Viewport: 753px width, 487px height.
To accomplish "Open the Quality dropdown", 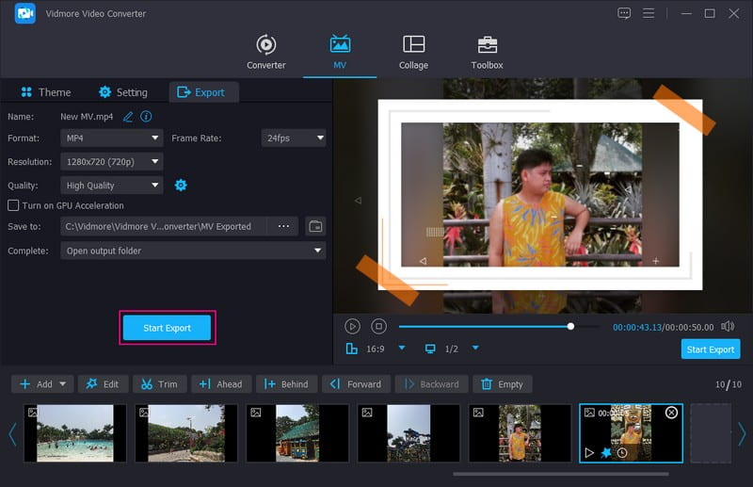I will coord(112,186).
